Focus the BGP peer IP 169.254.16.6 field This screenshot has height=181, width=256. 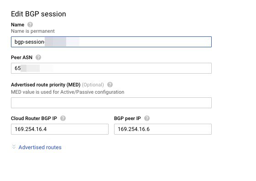pyautogui.click(x=163, y=129)
